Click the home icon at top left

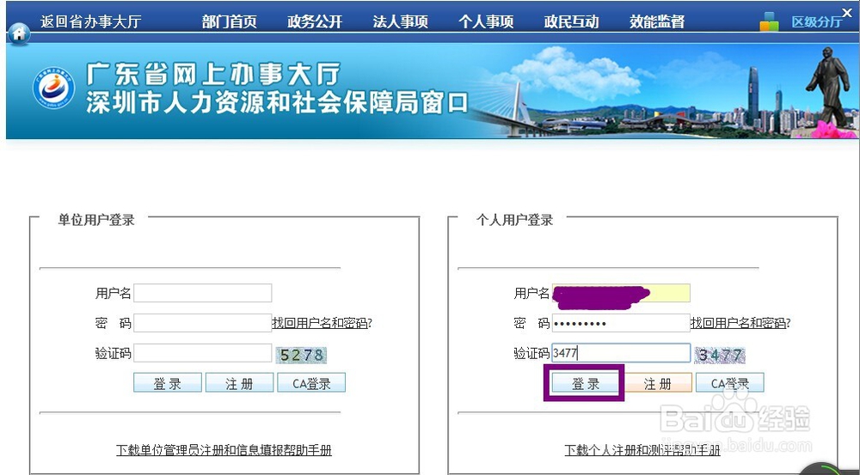point(19,34)
